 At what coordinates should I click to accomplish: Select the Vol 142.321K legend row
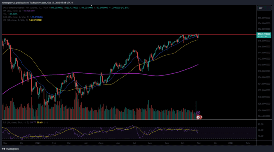[10, 14]
